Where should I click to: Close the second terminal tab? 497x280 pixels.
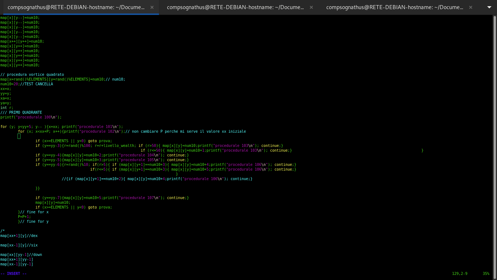point(311,7)
